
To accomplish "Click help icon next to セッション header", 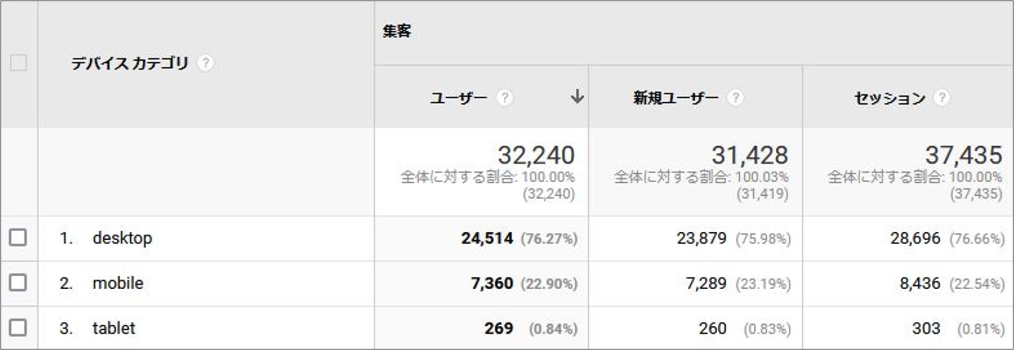I will [941, 98].
